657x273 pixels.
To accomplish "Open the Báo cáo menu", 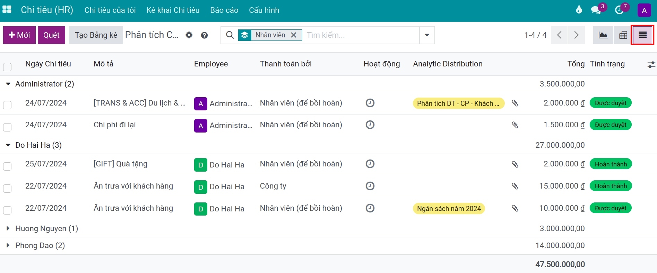I will 224,10.
